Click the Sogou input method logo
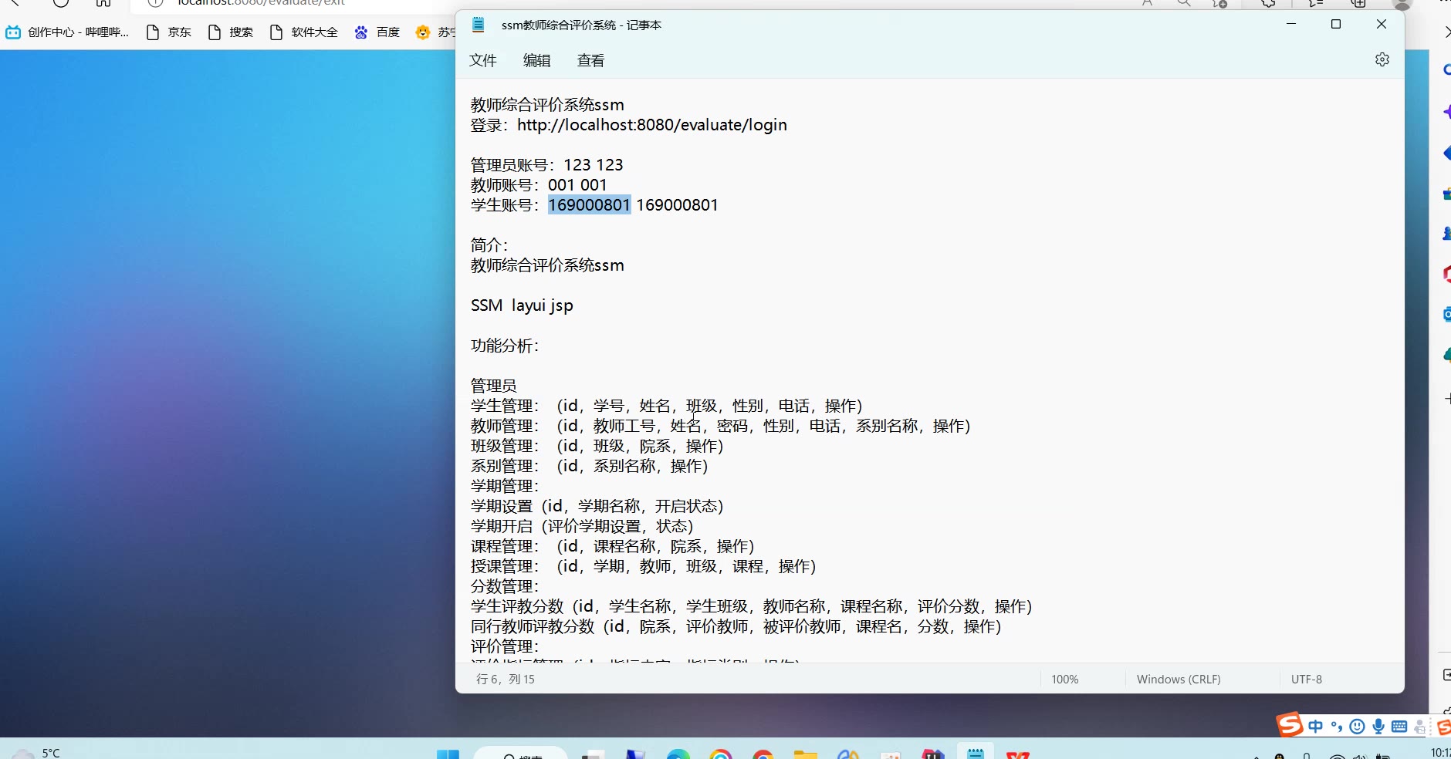This screenshot has height=759, width=1451. 1289,725
